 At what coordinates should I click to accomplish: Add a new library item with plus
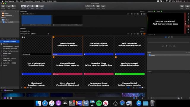pos(16,11)
